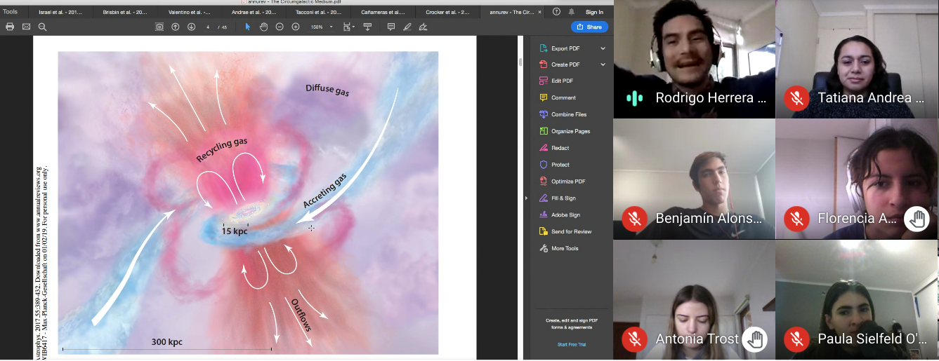Open Optimize PDF tool
Image resolution: width=939 pixels, height=361 pixels.
pos(568,182)
